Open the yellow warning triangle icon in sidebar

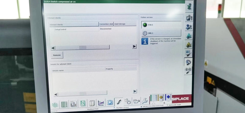(x=189, y=45)
